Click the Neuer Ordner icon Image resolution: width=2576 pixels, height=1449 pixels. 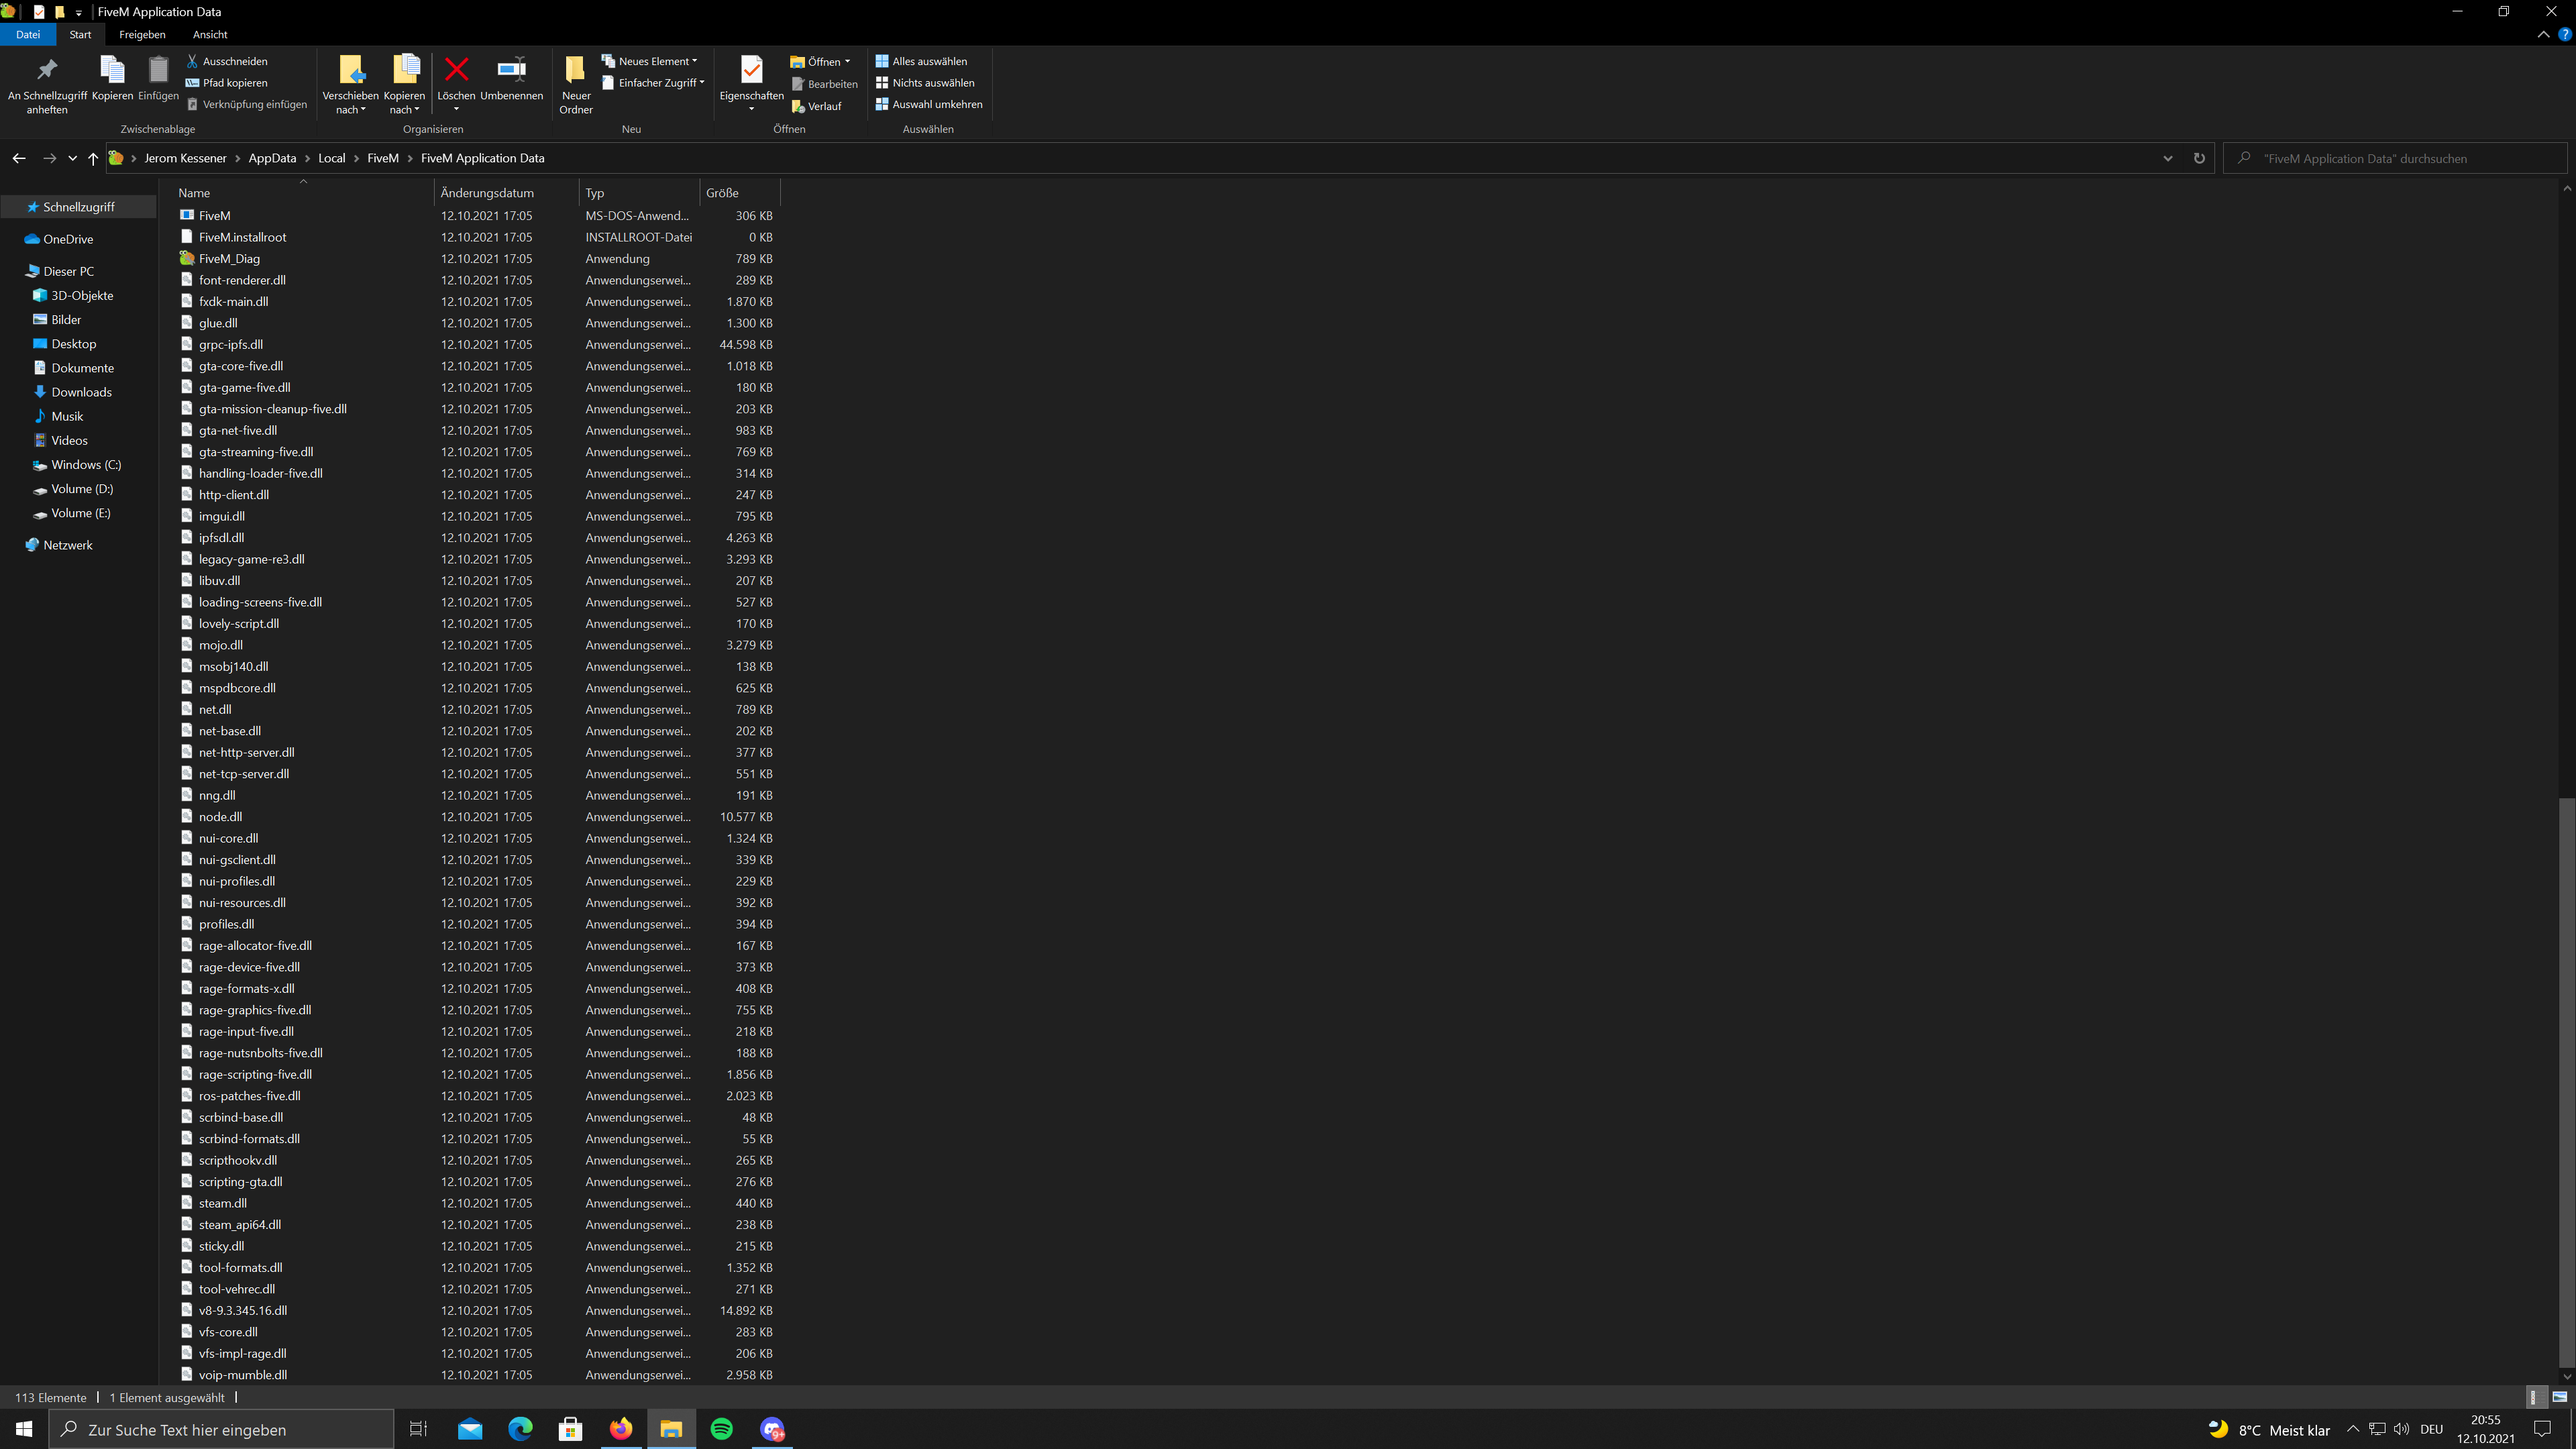tap(575, 70)
